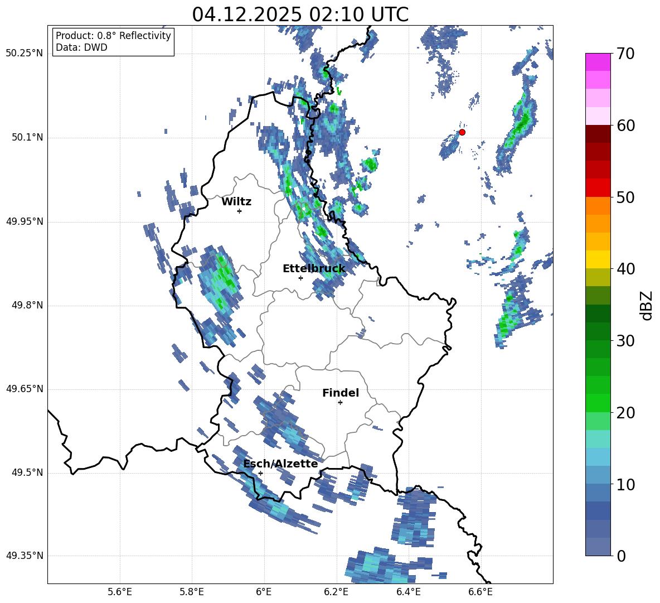Screen dimensions: 660x603
Task: Click the colorbar tick label 50
Action: point(626,197)
